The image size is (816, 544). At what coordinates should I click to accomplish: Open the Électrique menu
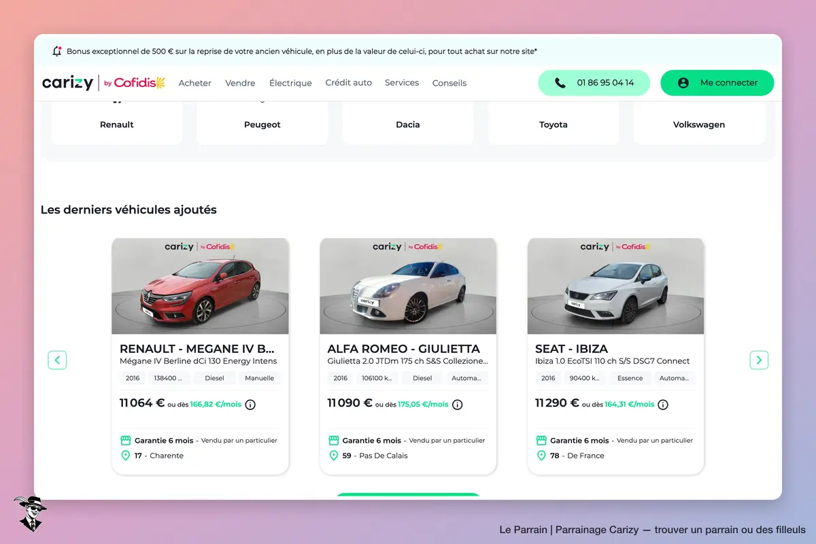pos(290,83)
